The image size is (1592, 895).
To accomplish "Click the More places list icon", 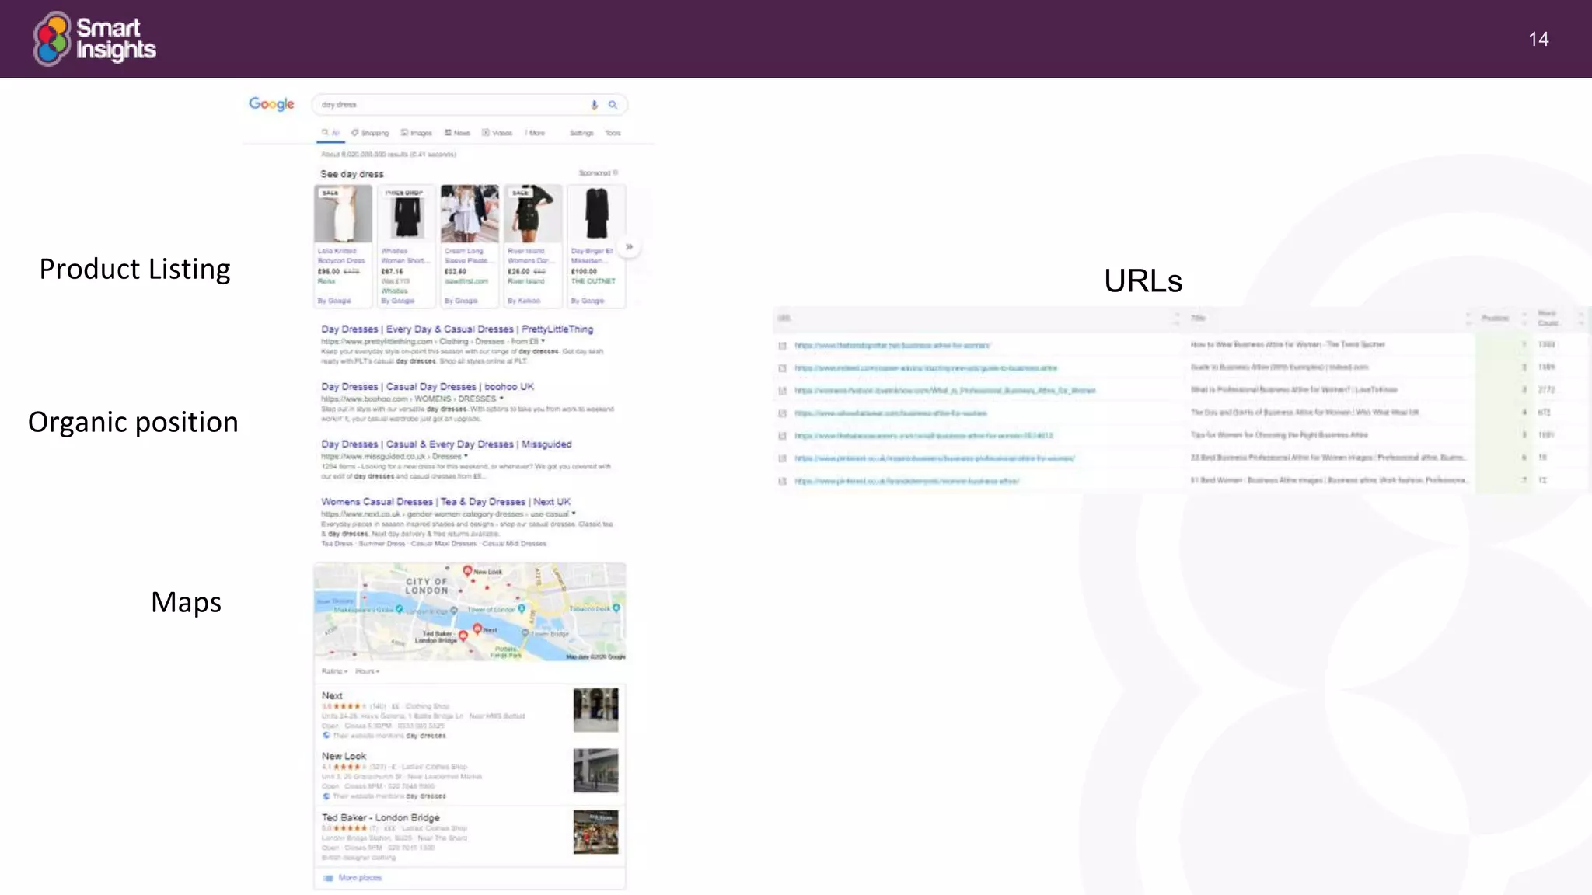I will (328, 878).
